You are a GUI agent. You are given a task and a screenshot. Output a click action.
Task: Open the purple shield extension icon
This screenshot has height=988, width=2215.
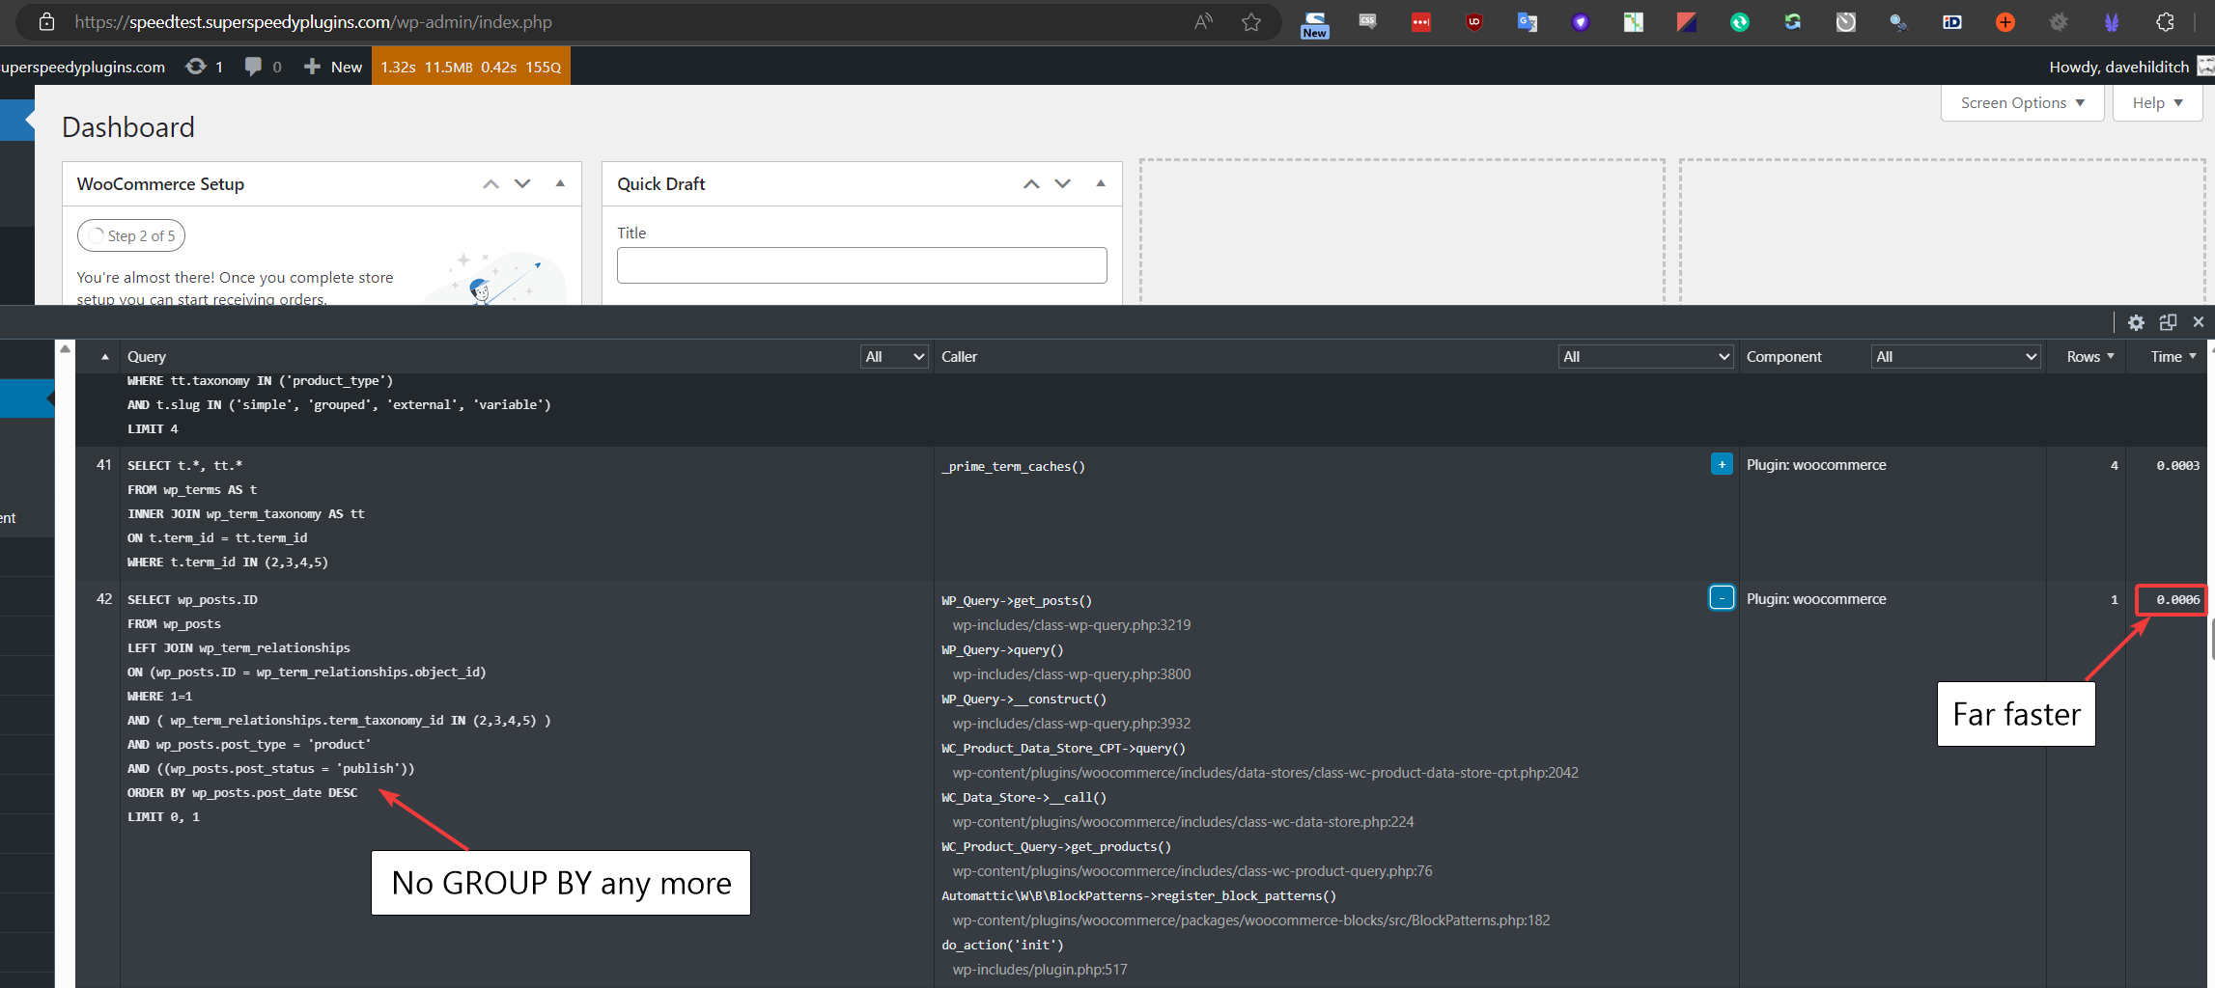pos(1581,21)
